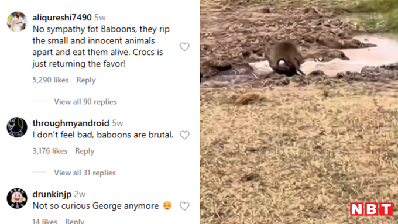The width and height of the screenshot is (398, 224).
Task: Expand View all 31 replies
Action: point(85,173)
